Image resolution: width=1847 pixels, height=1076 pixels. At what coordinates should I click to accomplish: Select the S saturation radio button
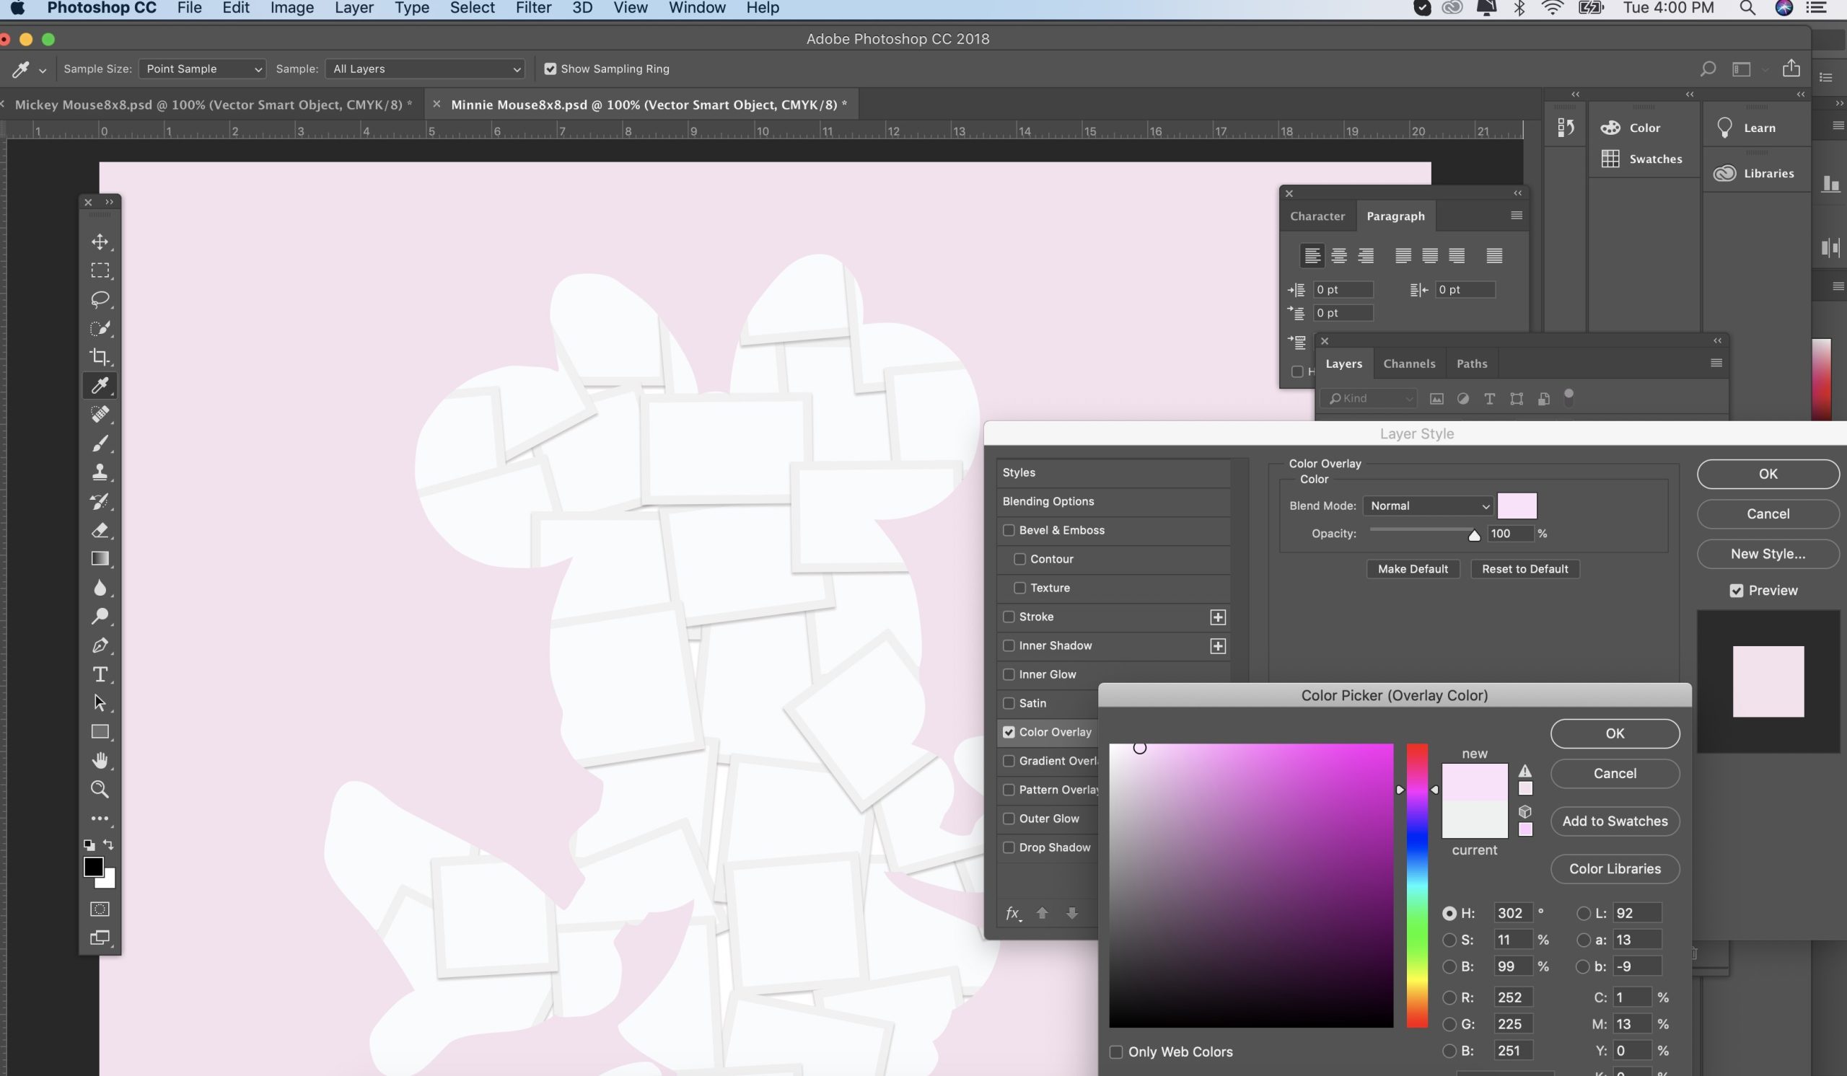[x=1448, y=940]
